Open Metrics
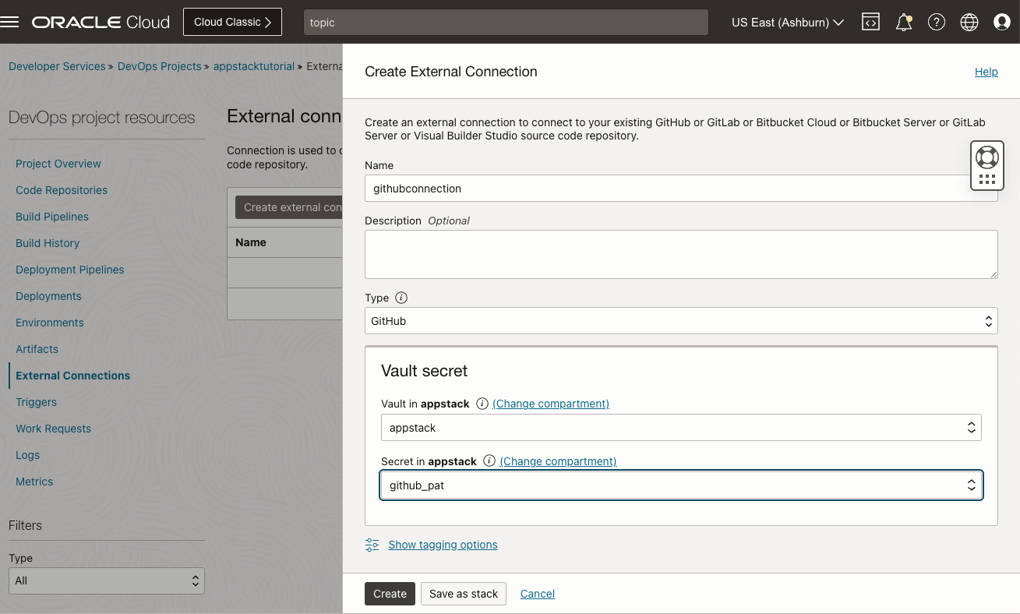 pyautogui.click(x=34, y=482)
